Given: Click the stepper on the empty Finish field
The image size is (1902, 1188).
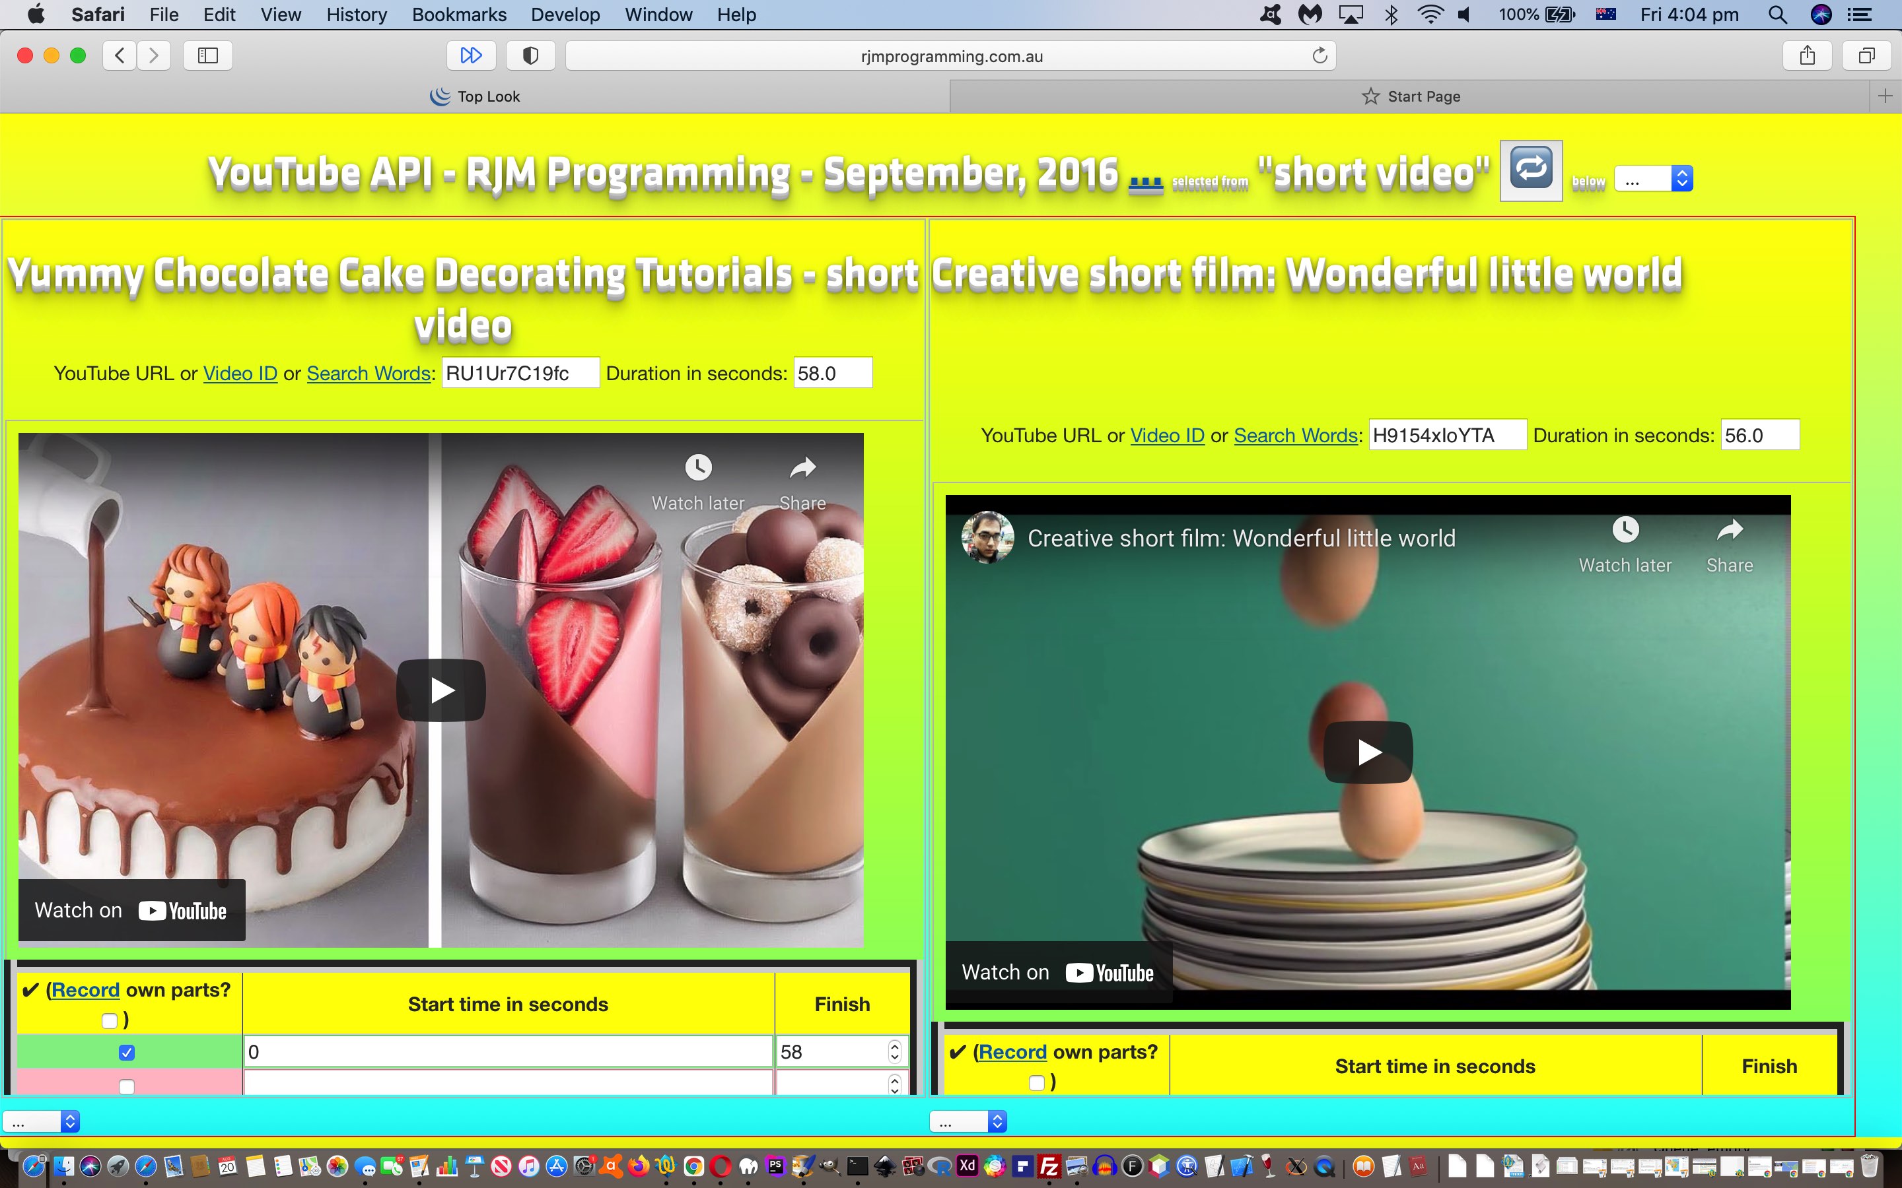Looking at the screenshot, I should click(894, 1085).
